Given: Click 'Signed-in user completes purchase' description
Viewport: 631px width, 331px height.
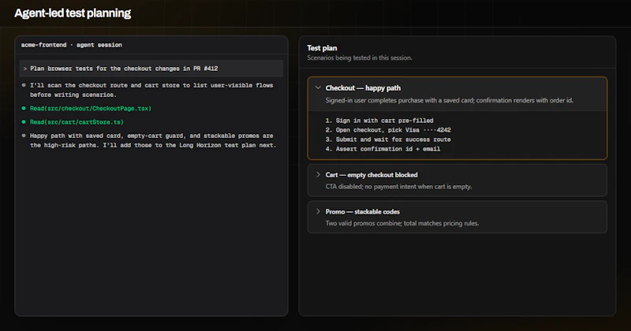Looking at the screenshot, I should pos(449,101).
